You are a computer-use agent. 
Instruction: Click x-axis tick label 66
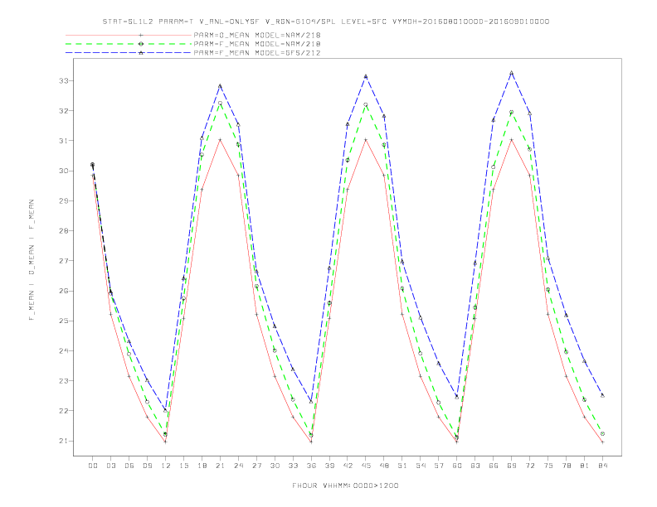pos(494,466)
